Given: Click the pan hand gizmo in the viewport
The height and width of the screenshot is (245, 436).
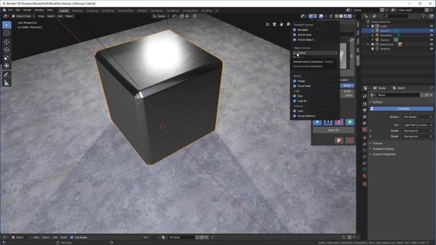Looking at the screenshot, I should (281, 24).
